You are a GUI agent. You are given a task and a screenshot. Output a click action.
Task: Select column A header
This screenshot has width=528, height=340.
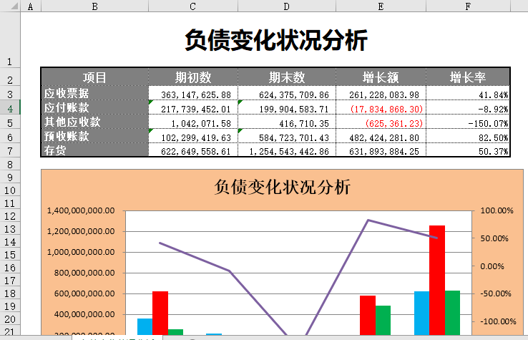31,6
